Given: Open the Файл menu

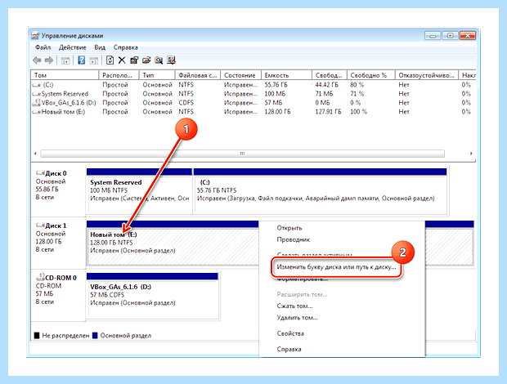Looking at the screenshot, I should pos(43,47).
